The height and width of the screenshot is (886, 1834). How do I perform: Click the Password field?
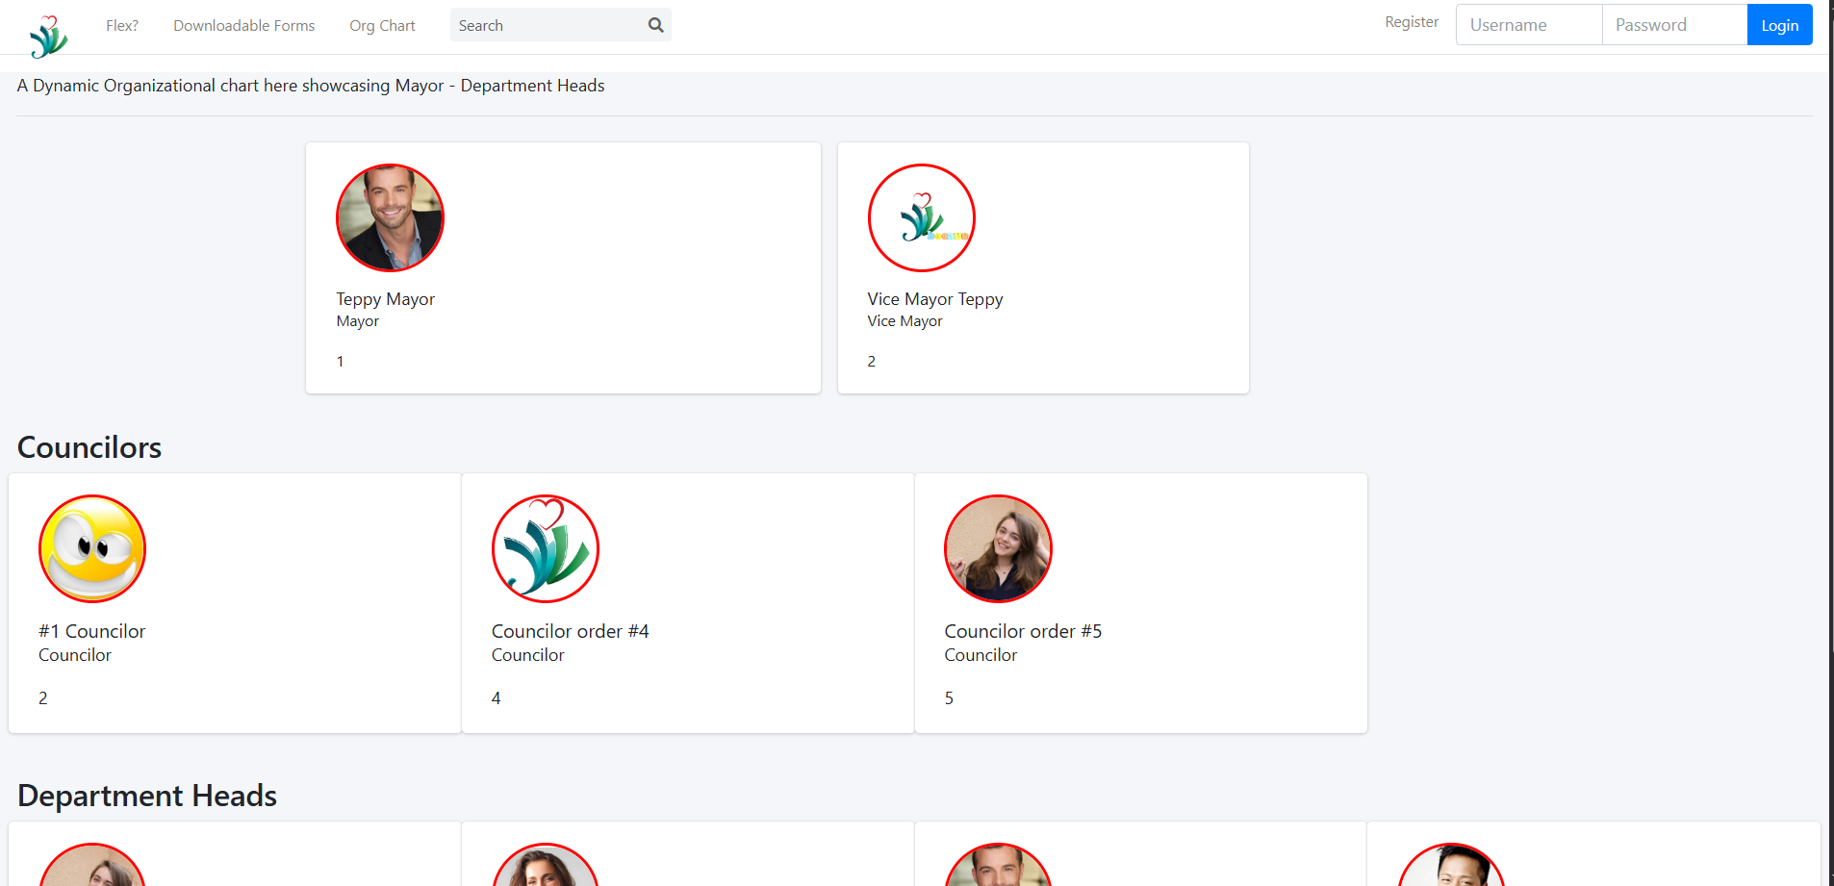click(x=1674, y=25)
